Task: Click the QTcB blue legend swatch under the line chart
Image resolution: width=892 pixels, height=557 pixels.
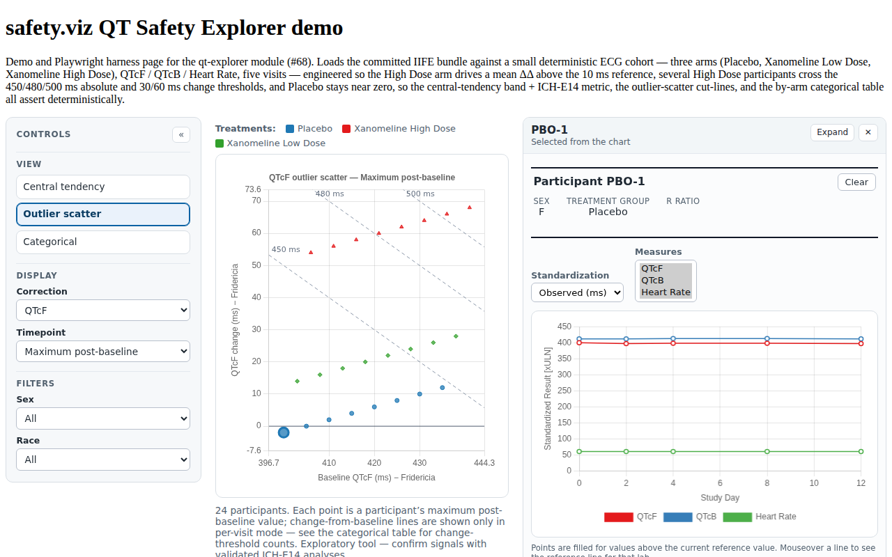Action: (x=677, y=517)
